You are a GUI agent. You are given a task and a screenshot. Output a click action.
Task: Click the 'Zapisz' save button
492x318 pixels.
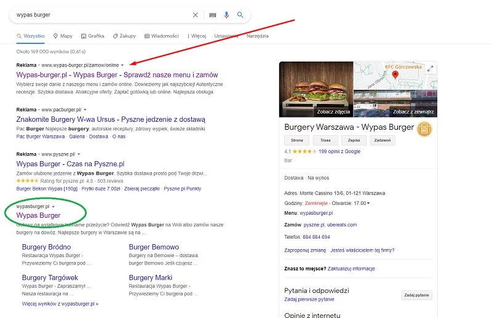pyautogui.click(x=354, y=140)
